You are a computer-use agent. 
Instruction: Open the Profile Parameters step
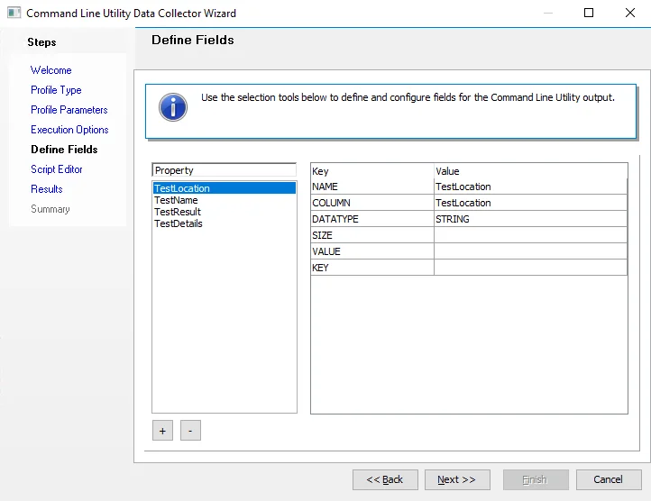click(69, 110)
